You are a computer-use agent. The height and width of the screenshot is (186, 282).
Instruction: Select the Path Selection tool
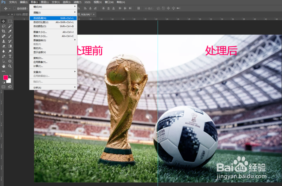pyautogui.click(x=3, y=61)
